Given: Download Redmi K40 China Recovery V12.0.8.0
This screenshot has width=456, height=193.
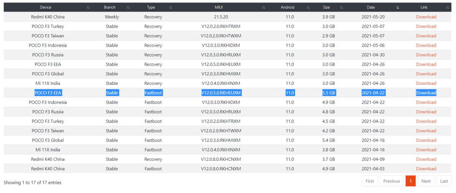Looking at the screenshot, I should coord(426,159).
